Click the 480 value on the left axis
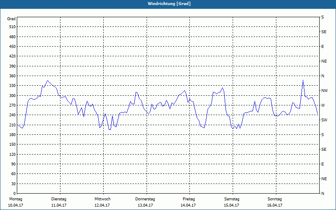Screen dimensions: 336x210 13,37
